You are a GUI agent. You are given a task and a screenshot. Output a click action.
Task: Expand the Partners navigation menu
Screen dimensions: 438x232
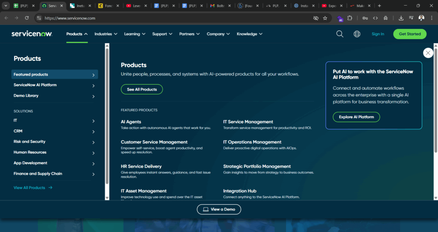coord(189,34)
